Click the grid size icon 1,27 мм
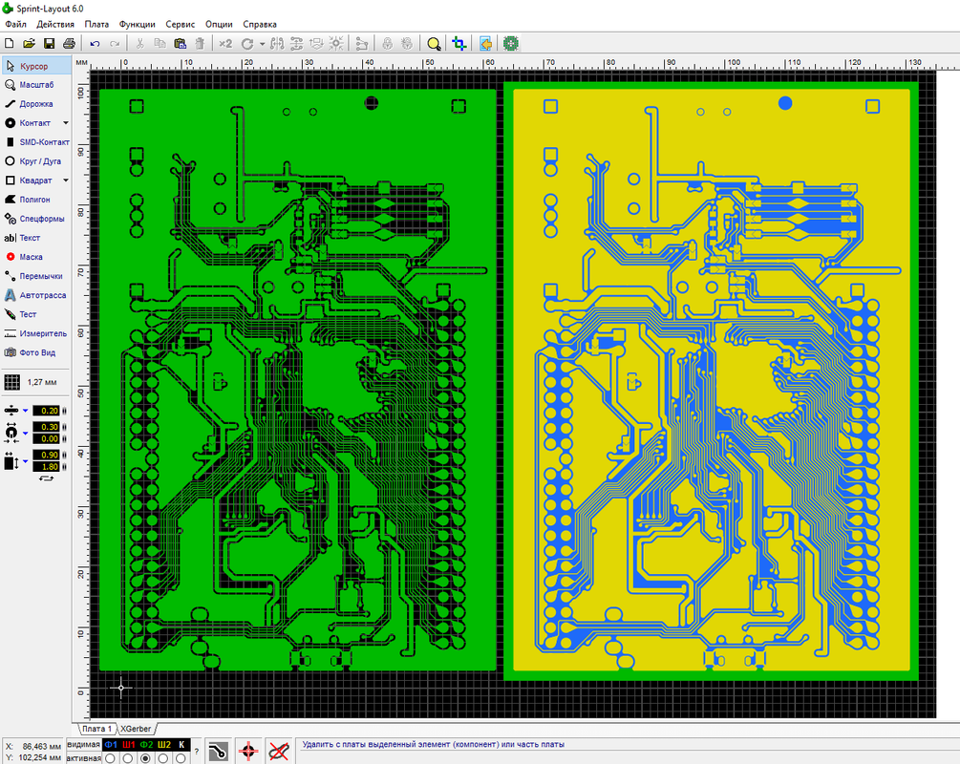This screenshot has height=764, width=960. click(x=12, y=382)
